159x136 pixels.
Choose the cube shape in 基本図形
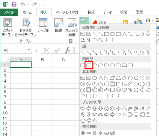[83, 90]
